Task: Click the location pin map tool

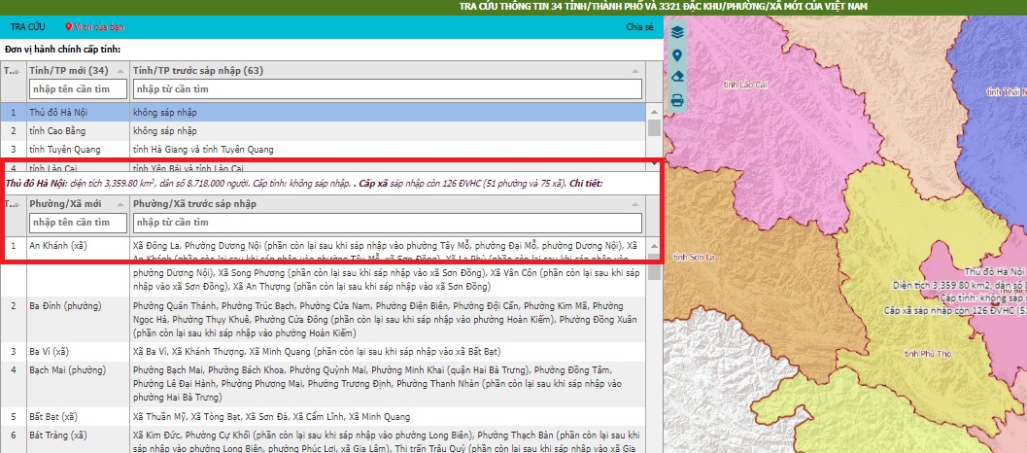Action: pyautogui.click(x=677, y=55)
